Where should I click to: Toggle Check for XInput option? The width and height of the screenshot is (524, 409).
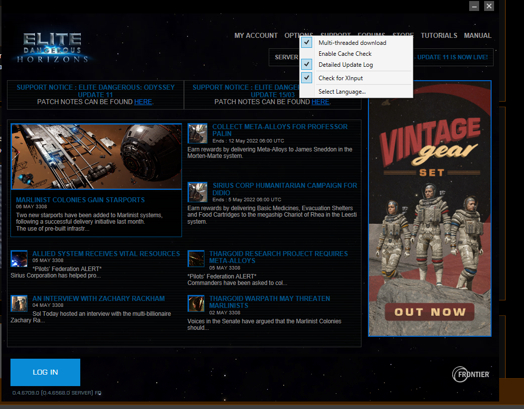[x=356, y=78]
